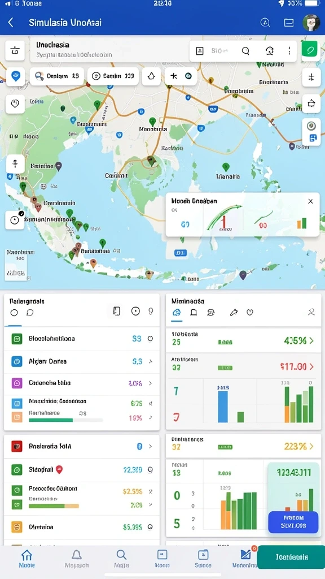325x579 pixels.
Task: Expand the 223% row chevron
Action: [311, 447]
